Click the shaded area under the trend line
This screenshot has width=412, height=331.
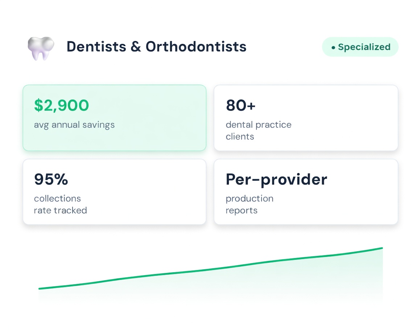(290, 279)
